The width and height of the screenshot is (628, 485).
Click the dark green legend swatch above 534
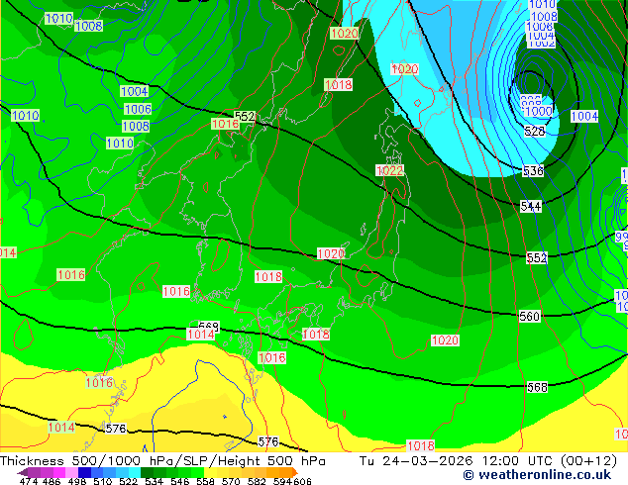tap(147, 472)
